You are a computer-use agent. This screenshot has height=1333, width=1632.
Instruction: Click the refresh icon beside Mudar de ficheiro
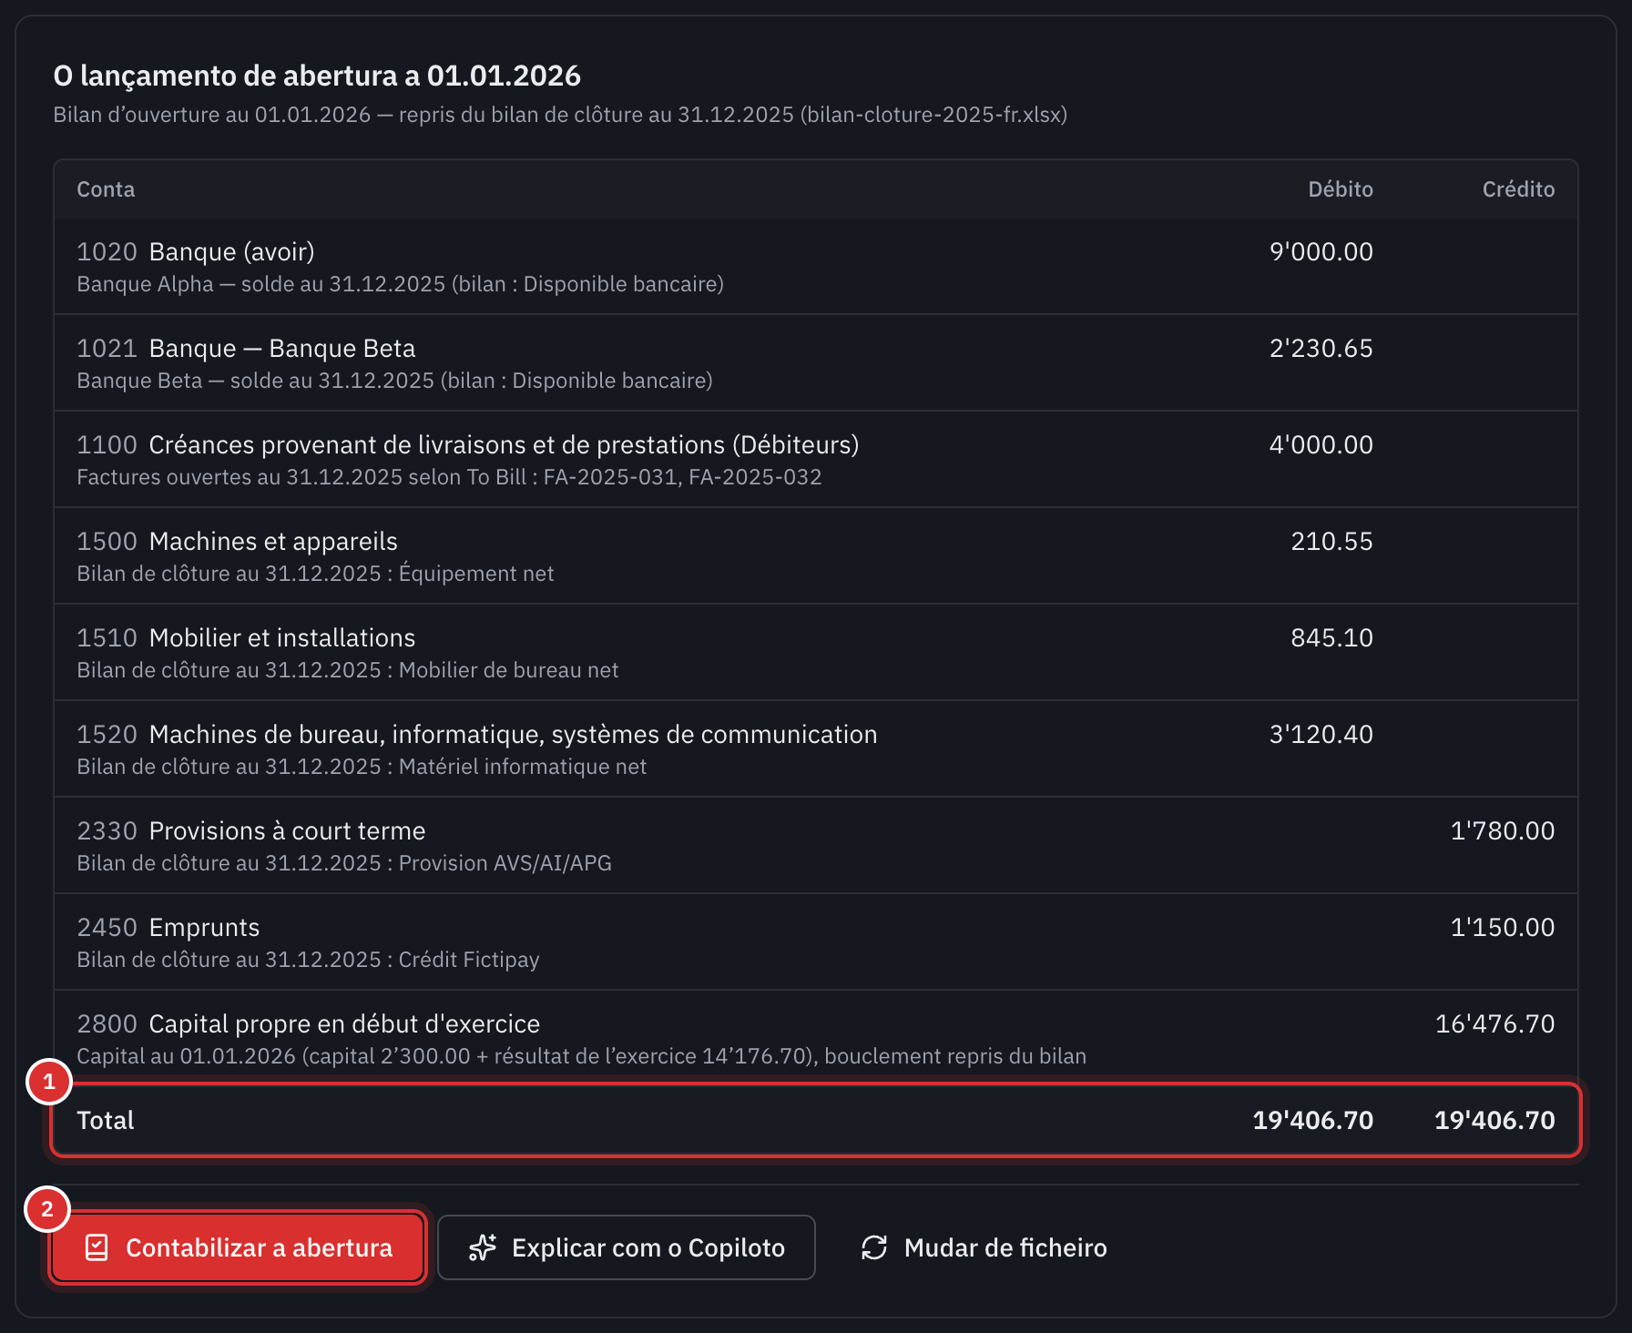pyautogui.click(x=874, y=1247)
